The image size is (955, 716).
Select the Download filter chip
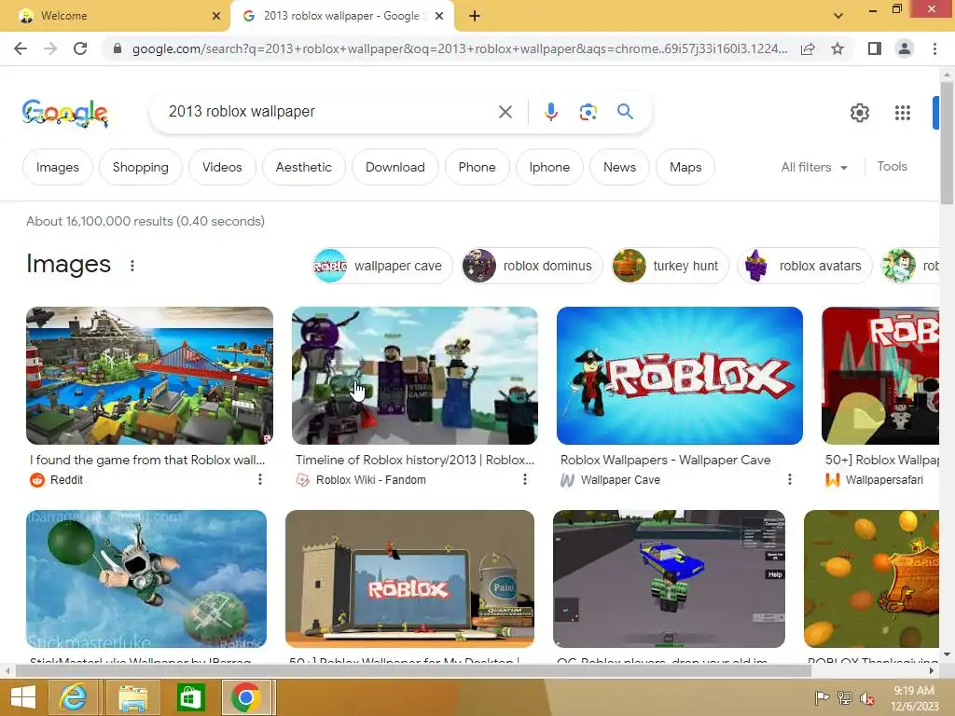pos(394,167)
